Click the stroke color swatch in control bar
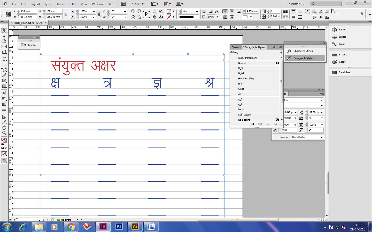 coord(169,17)
